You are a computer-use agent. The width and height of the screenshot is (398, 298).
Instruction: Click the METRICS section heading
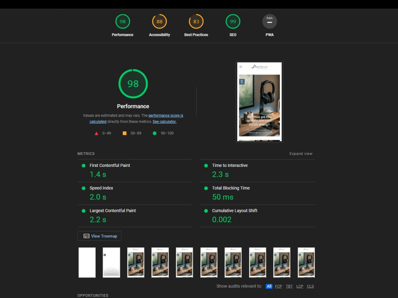86,153
